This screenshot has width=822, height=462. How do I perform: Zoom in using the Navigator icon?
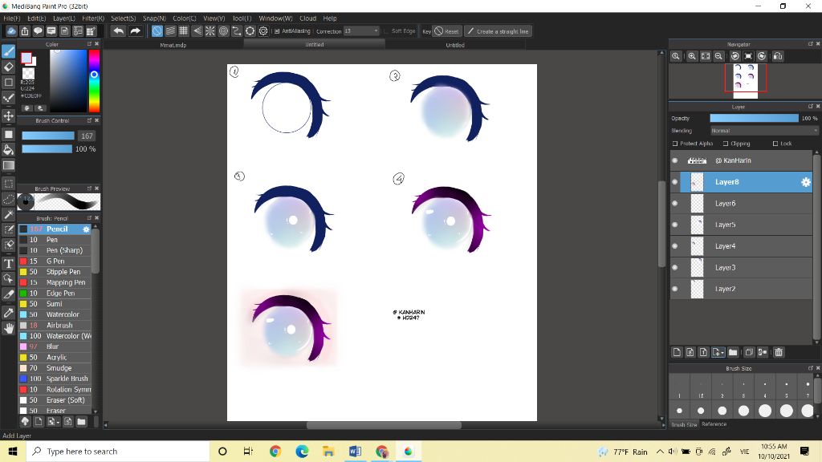tap(677, 56)
